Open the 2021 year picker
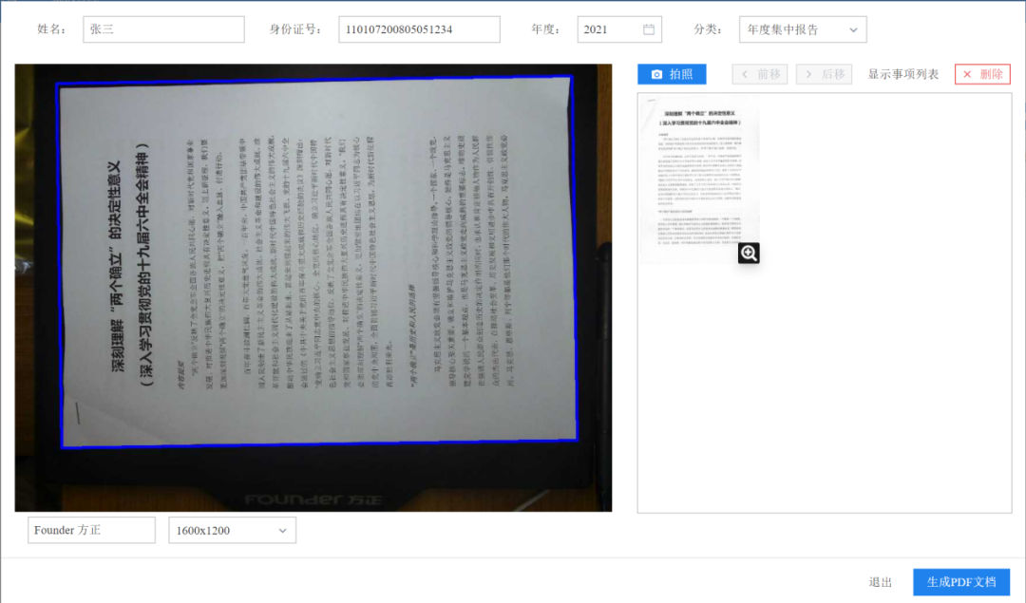1026x603 pixels. [618, 29]
